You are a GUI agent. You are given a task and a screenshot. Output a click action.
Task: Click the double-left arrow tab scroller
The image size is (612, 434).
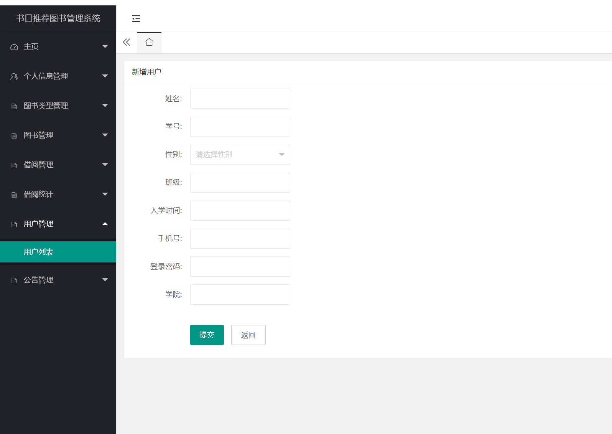(x=127, y=42)
